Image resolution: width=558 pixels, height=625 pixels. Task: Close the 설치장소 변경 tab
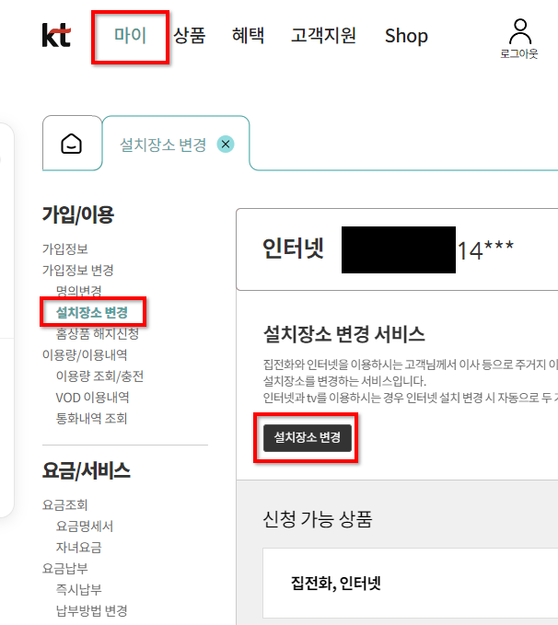coord(226,144)
